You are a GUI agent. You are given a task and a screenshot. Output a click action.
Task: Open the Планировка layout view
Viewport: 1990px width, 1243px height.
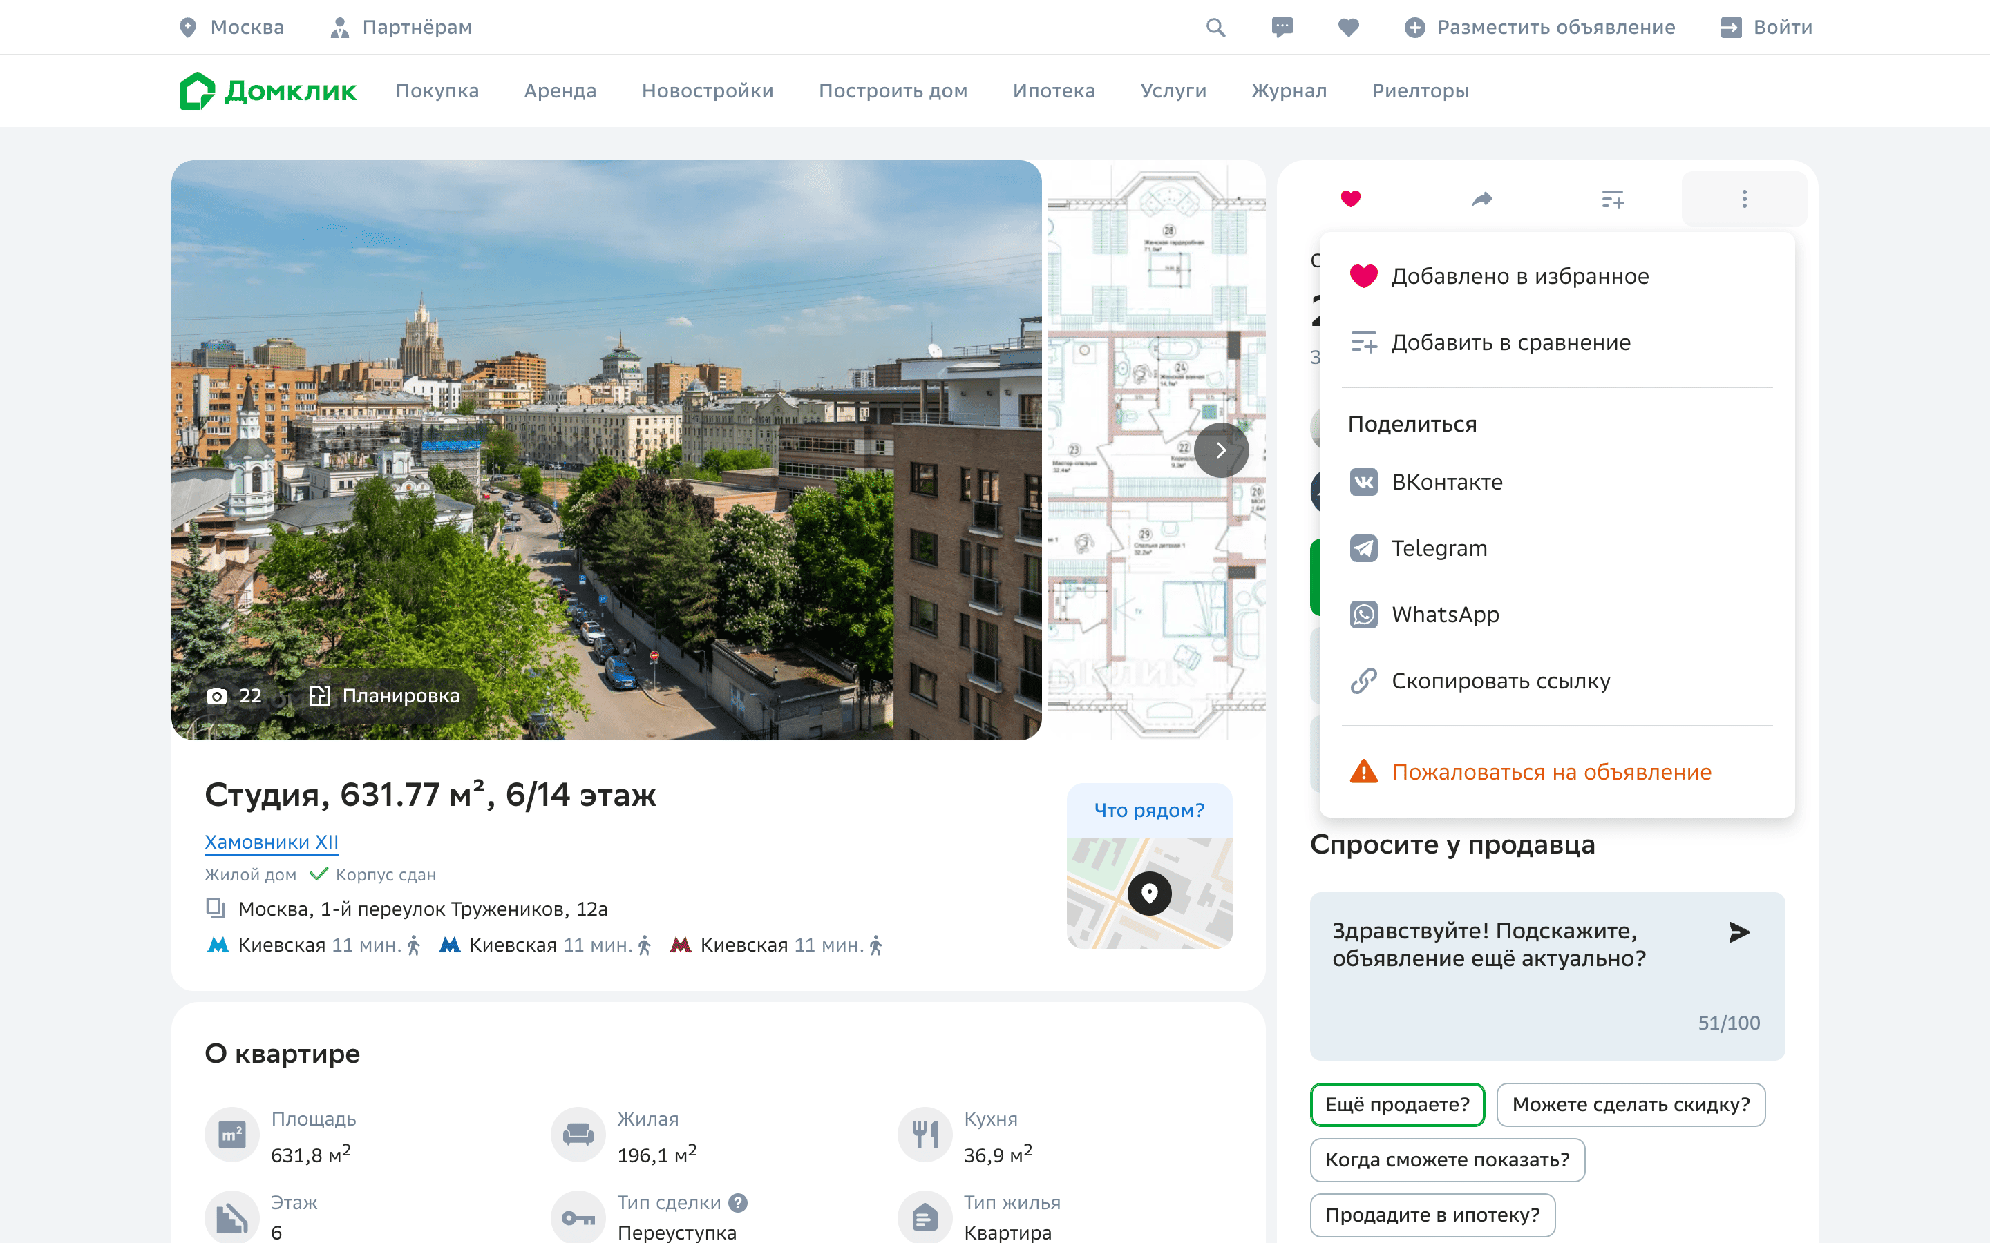pyautogui.click(x=385, y=695)
